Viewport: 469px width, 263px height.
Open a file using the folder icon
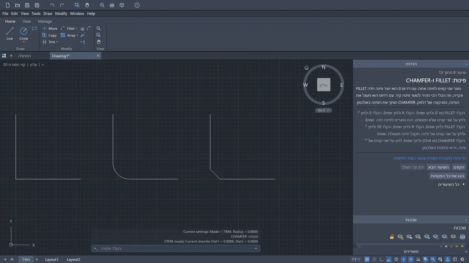click(x=17, y=5)
